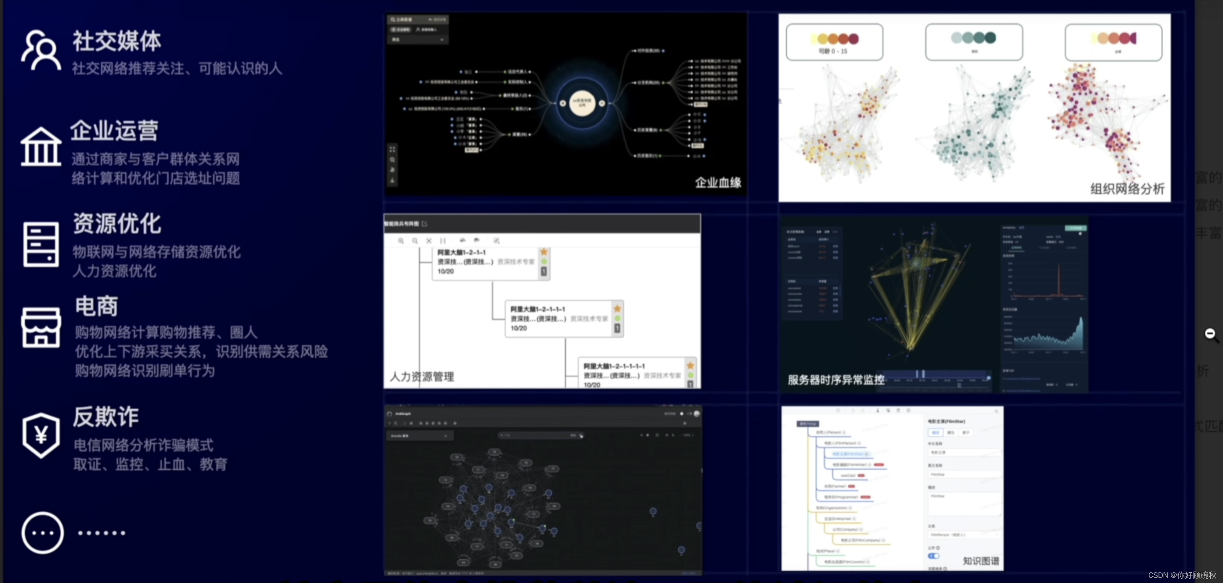Click the star on 阿里大脑1-2-1-1-1-1 card
The height and width of the screenshot is (583, 1223).
[690, 365]
